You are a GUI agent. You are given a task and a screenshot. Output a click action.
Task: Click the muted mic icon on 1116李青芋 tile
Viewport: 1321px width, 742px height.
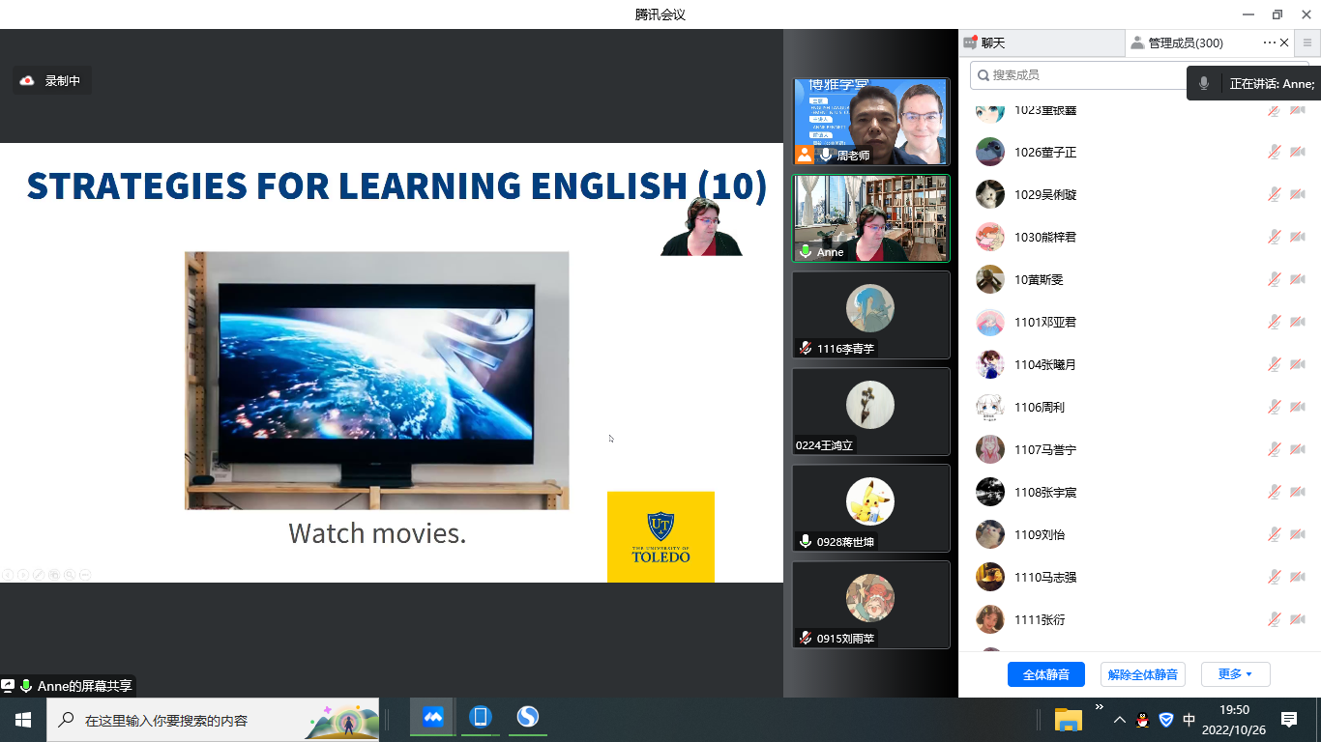coord(805,349)
